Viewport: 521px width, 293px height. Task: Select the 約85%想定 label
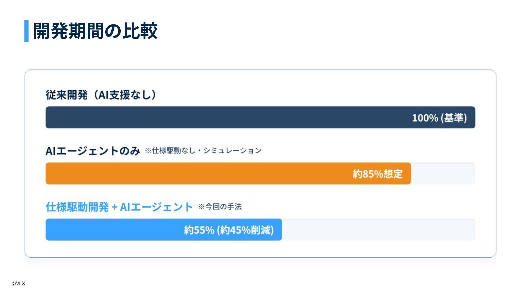(x=377, y=174)
